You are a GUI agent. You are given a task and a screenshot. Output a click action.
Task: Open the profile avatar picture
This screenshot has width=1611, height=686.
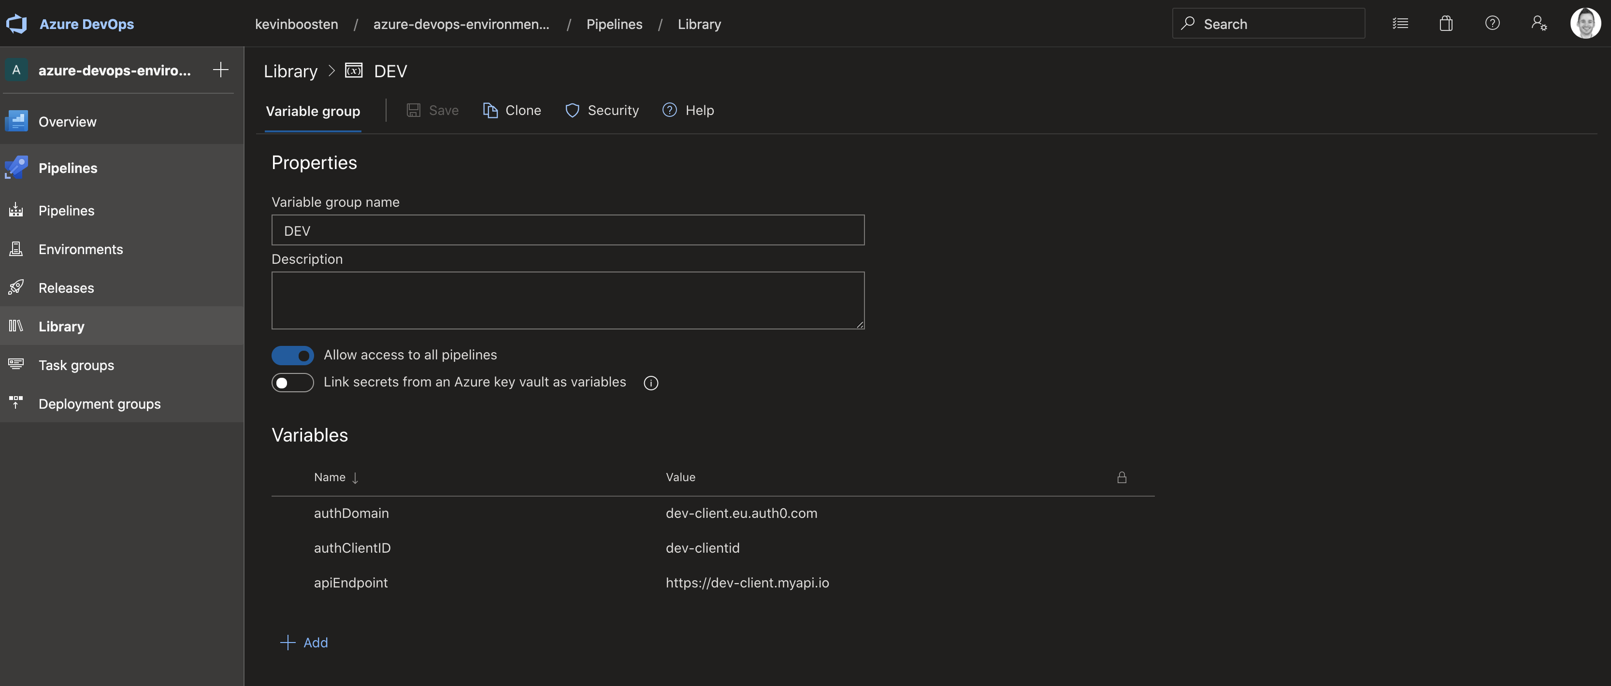1585,24
